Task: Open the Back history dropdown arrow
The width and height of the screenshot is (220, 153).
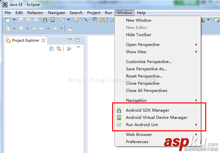Action: point(48,29)
